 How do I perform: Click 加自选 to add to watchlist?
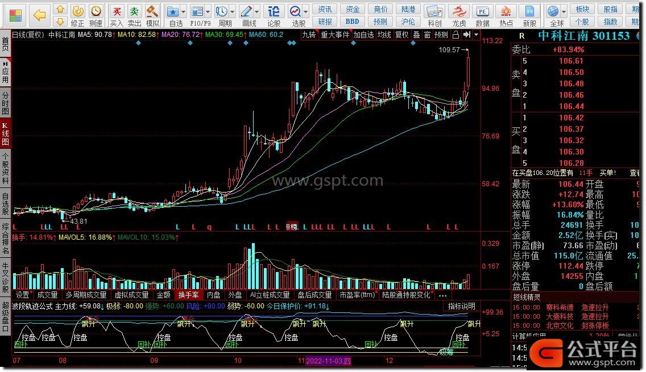click(x=363, y=35)
